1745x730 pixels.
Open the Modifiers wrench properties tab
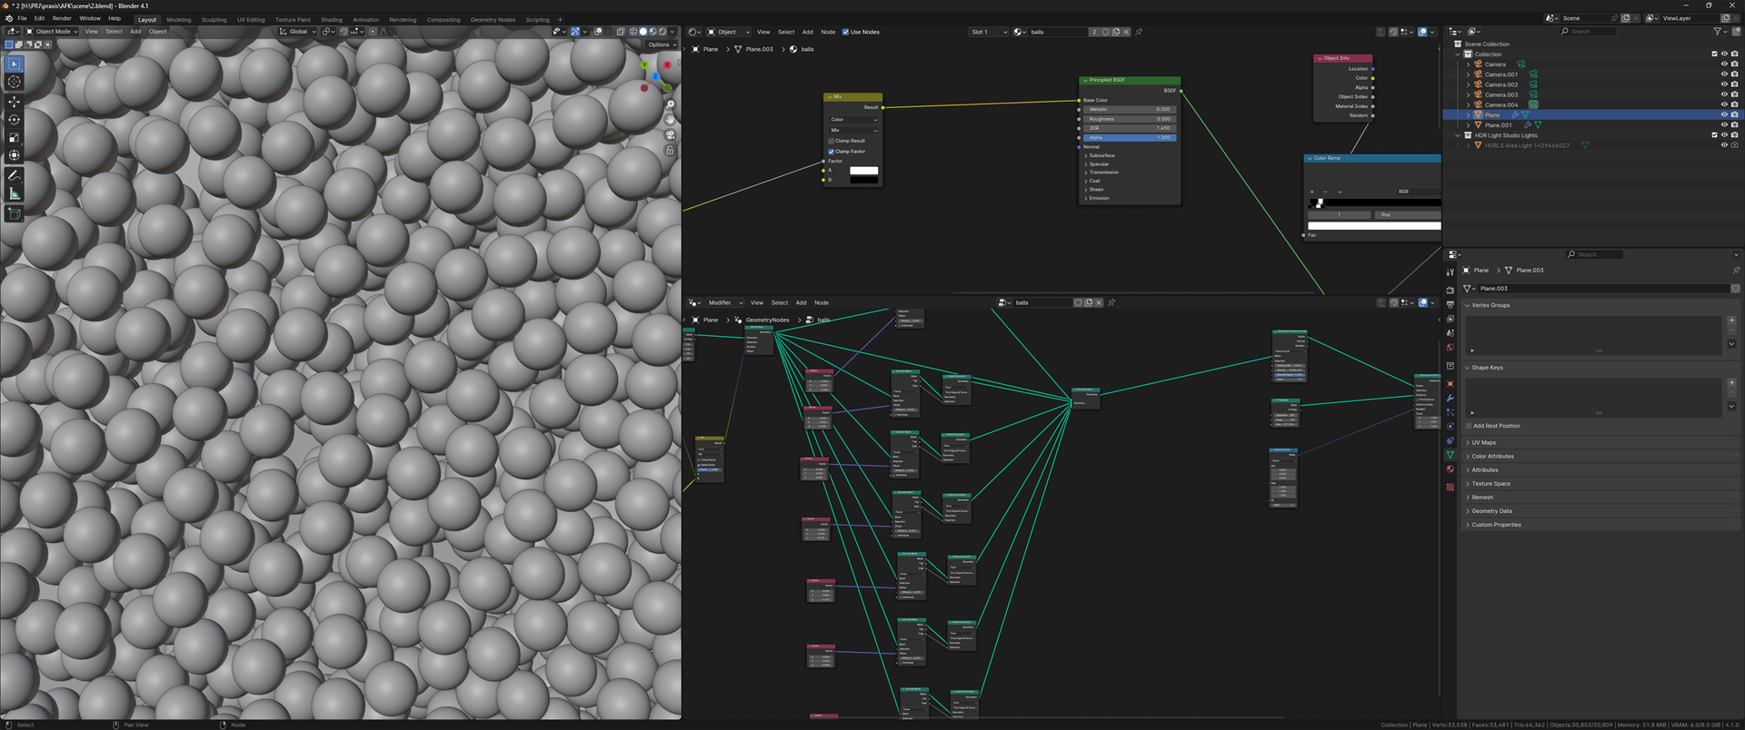(1450, 398)
